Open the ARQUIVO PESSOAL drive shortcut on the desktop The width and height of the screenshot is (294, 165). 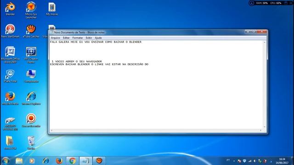10,123
